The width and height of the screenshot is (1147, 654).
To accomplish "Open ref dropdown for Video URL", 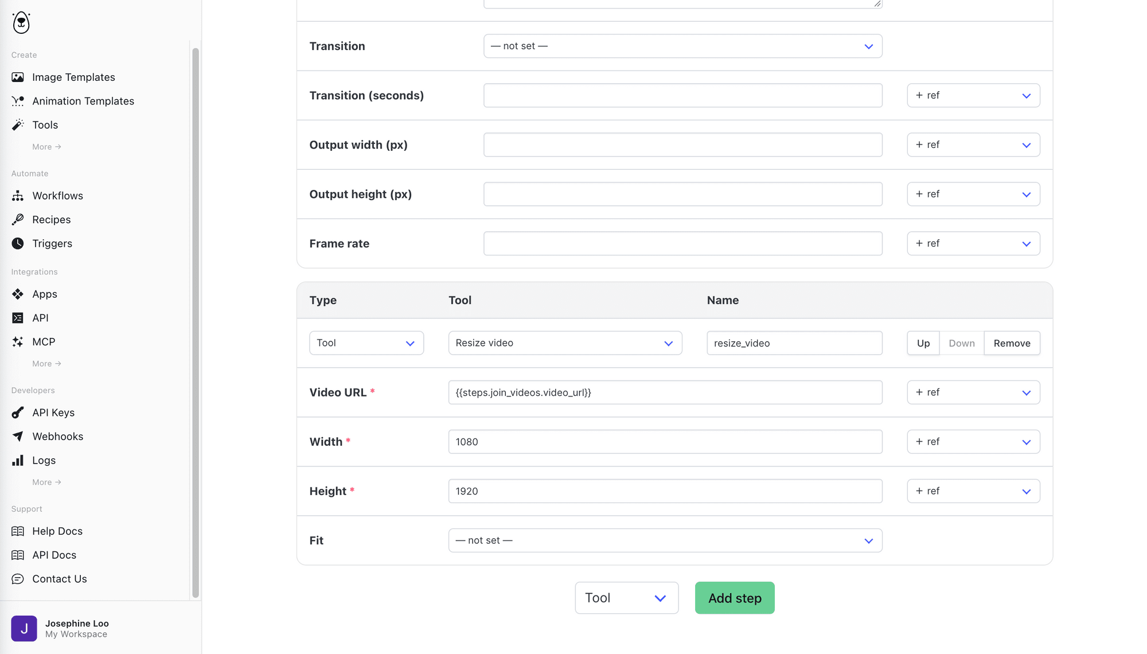I will click(x=973, y=392).
